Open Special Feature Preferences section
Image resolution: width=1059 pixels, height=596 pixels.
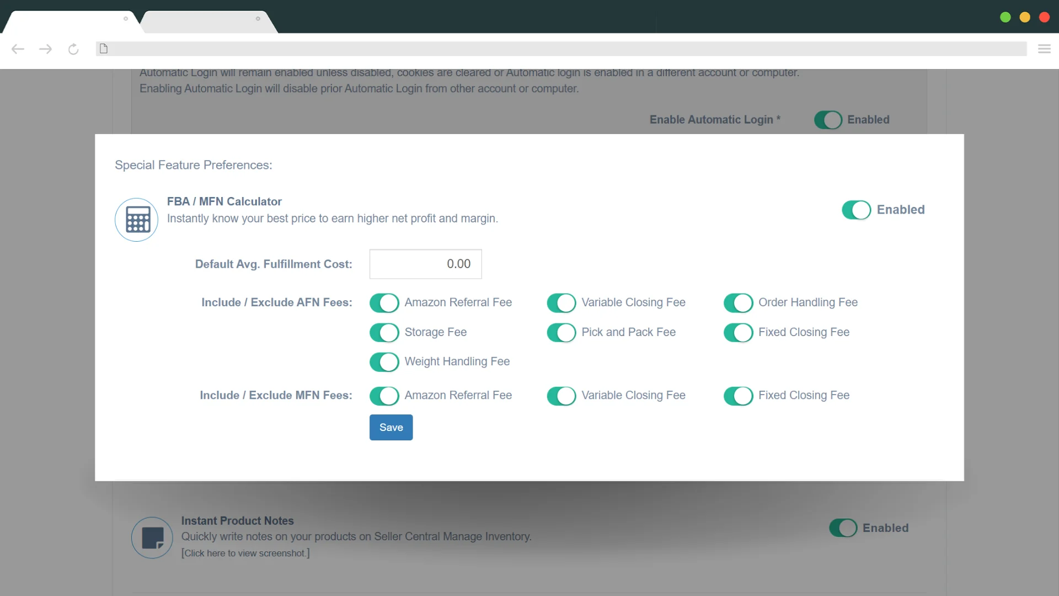click(x=194, y=164)
